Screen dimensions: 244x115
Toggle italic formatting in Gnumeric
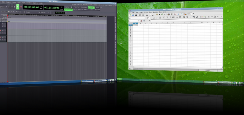point(157,17)
